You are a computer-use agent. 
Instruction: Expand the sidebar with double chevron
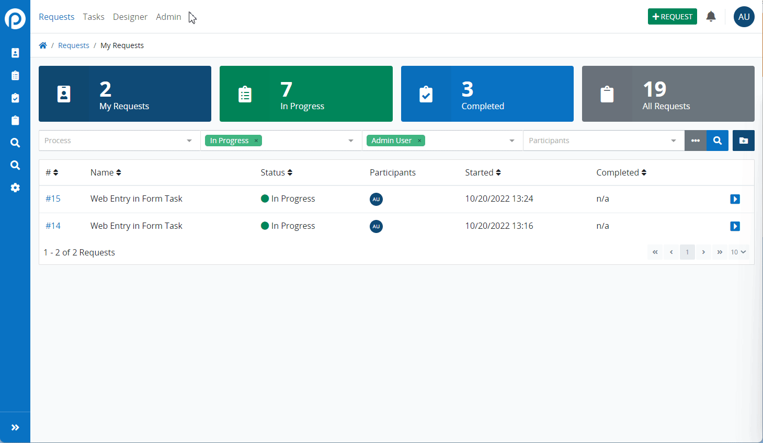pyautogui.click(x=15, y=427)
